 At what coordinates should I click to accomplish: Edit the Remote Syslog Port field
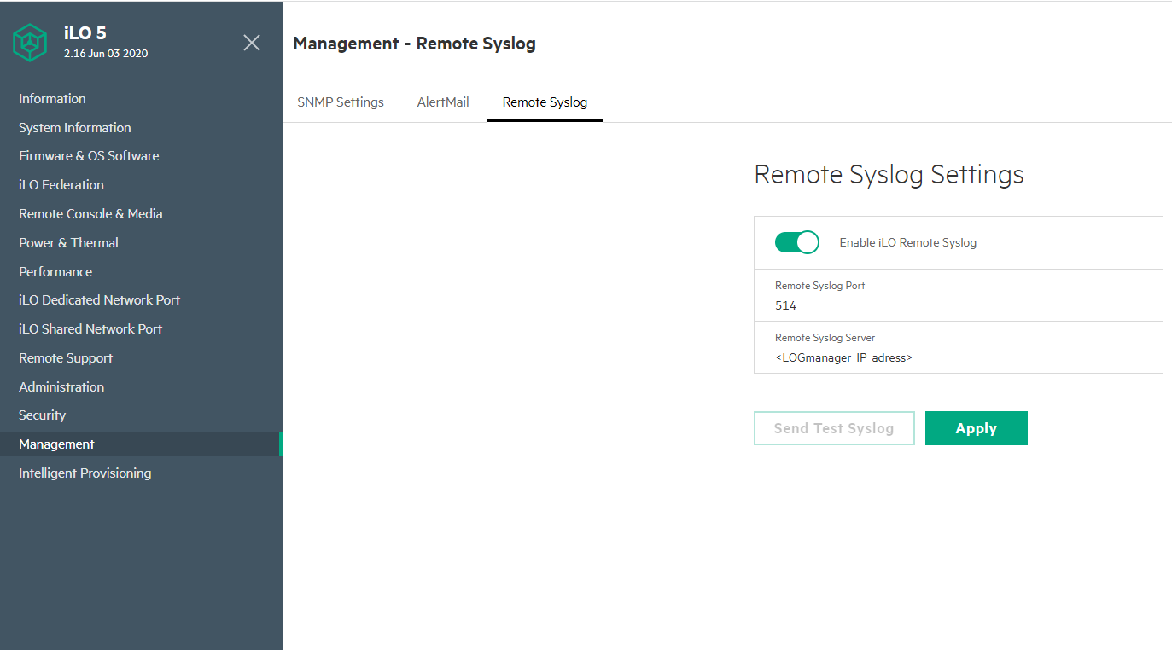click(x=959, y=295)
